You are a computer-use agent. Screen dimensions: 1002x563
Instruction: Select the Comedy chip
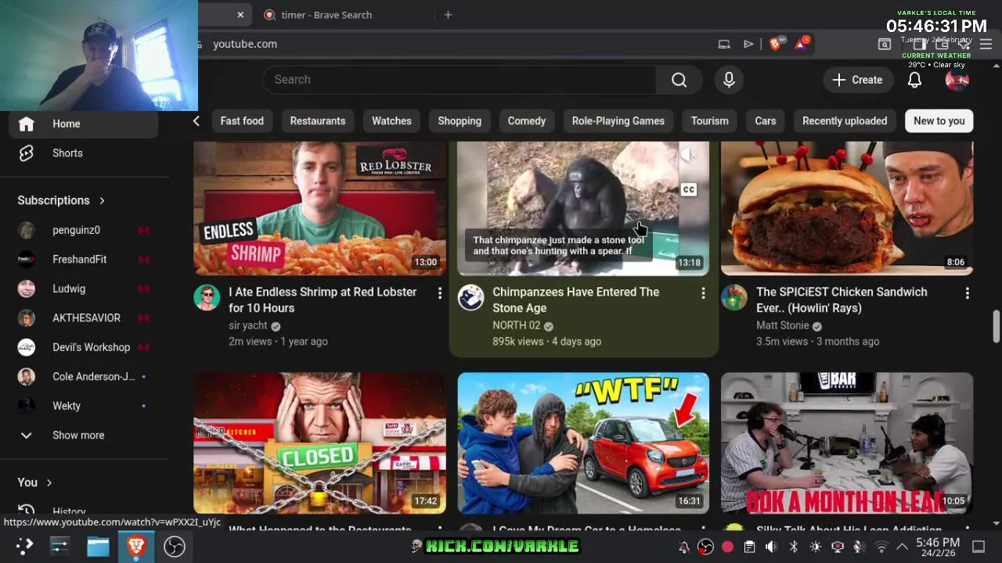[527, 120]
